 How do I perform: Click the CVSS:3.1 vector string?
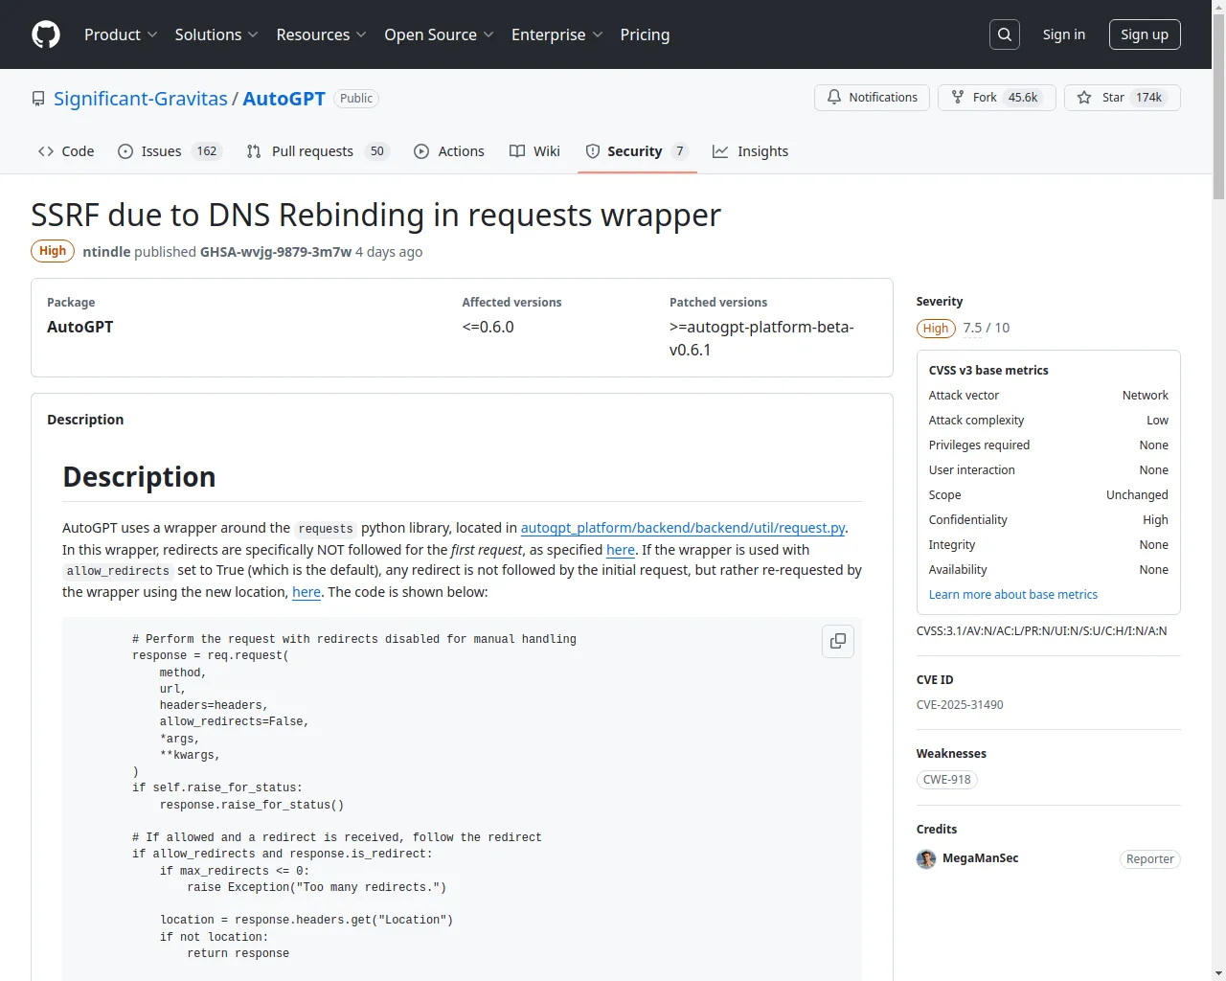coord(1042,631)
